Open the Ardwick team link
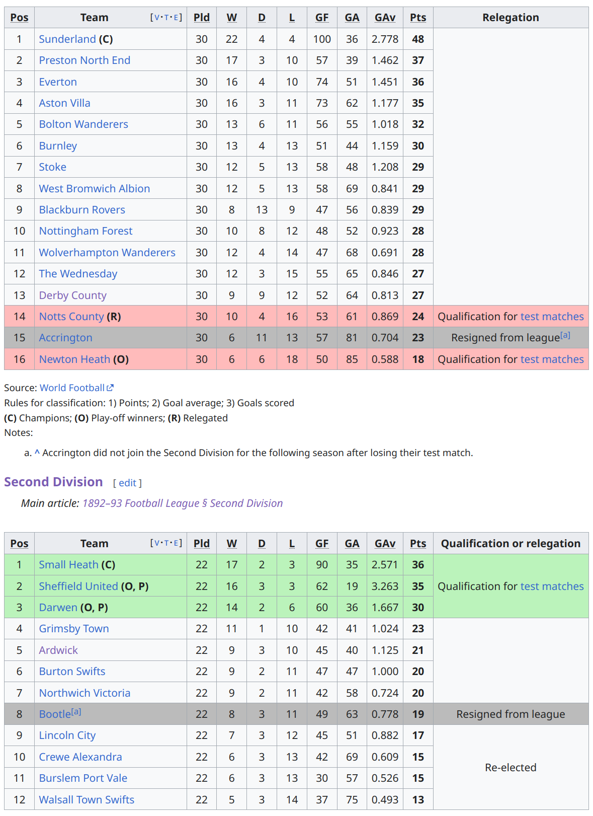Image resolution: width=593 pixels, height=816 pixels. [x=58, y=650]
